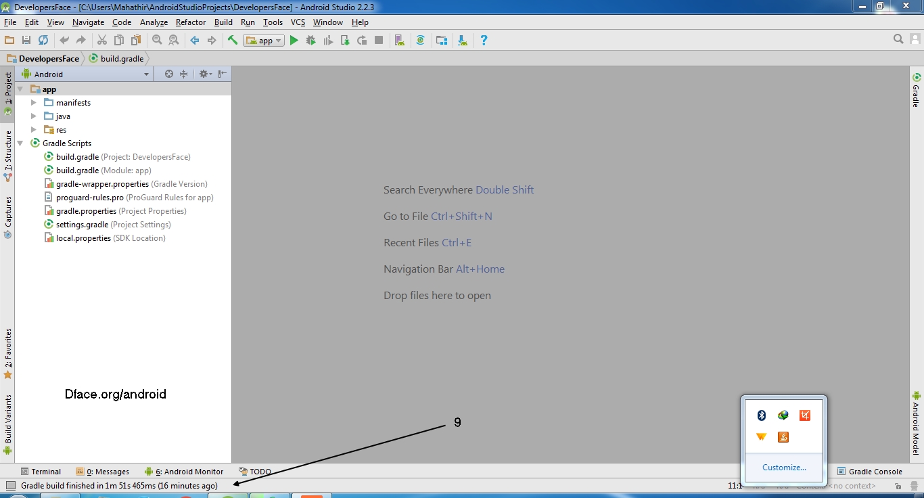Click the Cut scissors icon
This screenshot has width=924, height=498.
tap(102, 41)
